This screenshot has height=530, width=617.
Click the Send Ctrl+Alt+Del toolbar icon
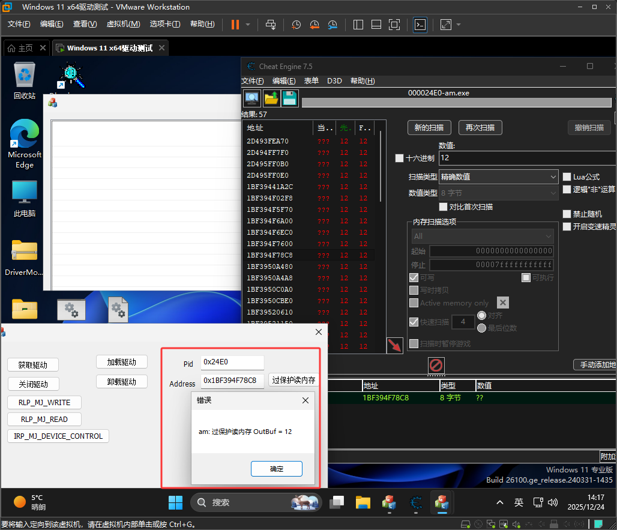pyautogui.click(x=271, y=25)
